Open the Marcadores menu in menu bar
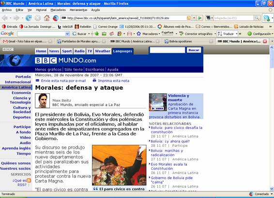The height and width of the screenshot is (198, 274). [58, 10]
